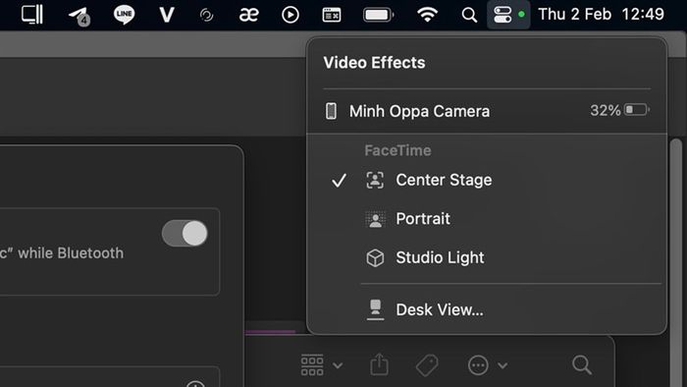
Task: Open the battery status menu
Action: point(379,15)
